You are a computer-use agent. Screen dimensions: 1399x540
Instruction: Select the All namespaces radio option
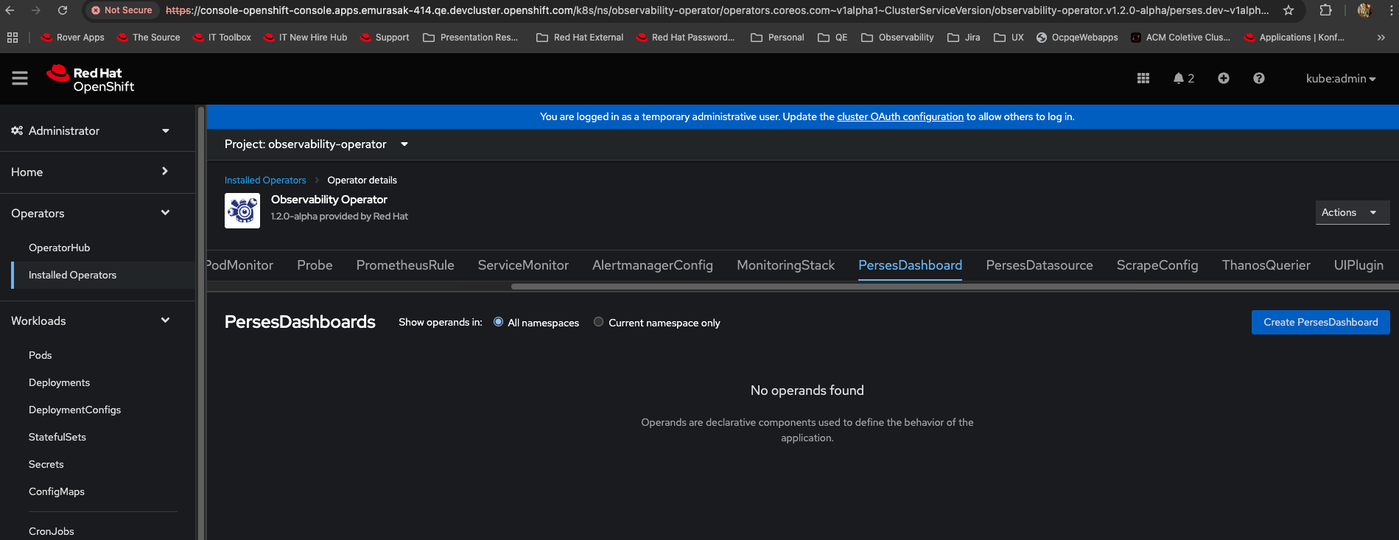499,322
